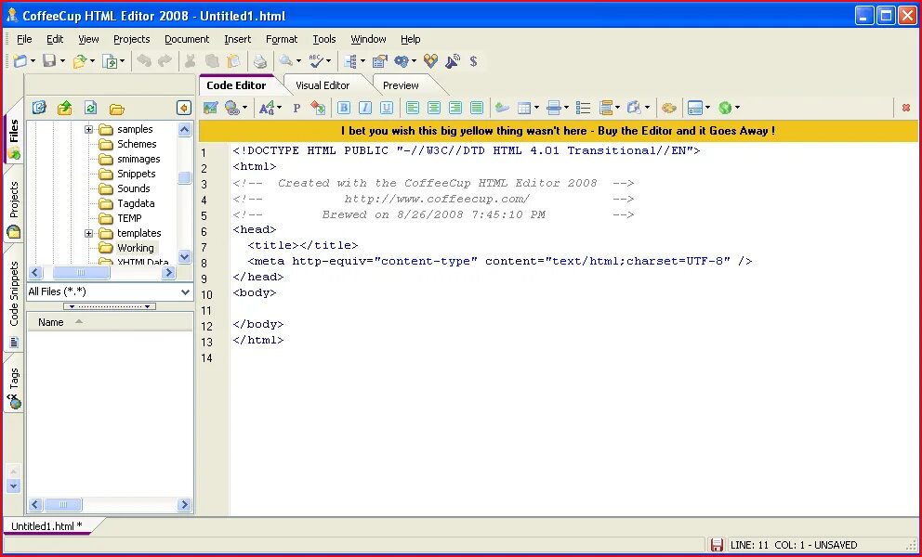Open the dropdown arrow next to New document icon

(33, 61)
